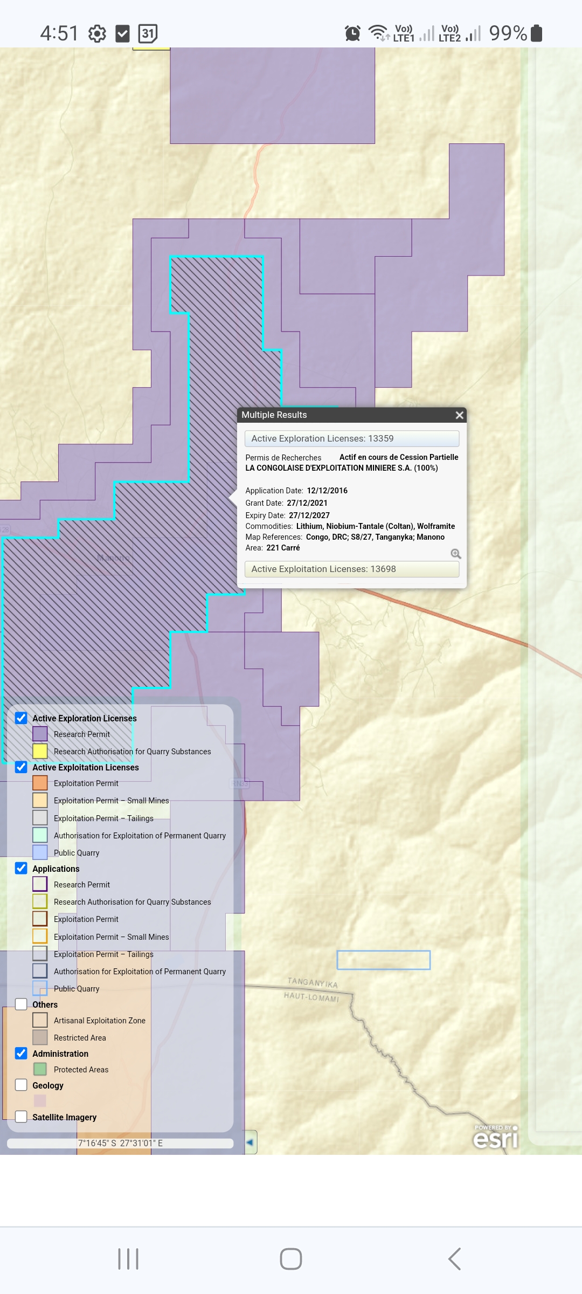Toggle the Others layer group
This screenshot has width=582, height=1294.
tap(21, 1004)
